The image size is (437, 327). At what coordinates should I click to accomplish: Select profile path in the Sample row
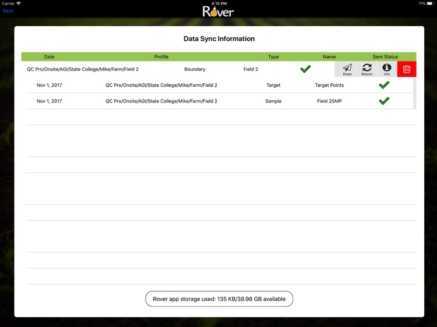coord(161,101)
